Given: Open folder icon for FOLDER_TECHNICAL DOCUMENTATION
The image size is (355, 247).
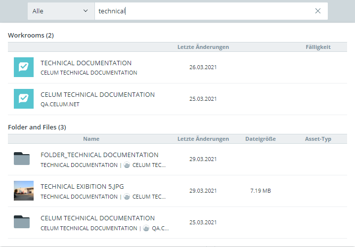Looking at the screenshot, I should coord(22,159).
